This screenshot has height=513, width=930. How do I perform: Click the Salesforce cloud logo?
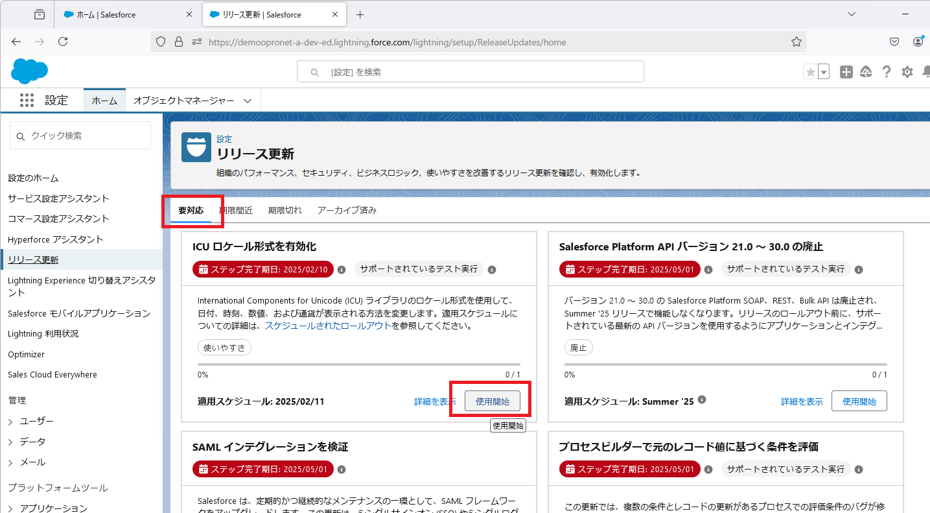29,71
